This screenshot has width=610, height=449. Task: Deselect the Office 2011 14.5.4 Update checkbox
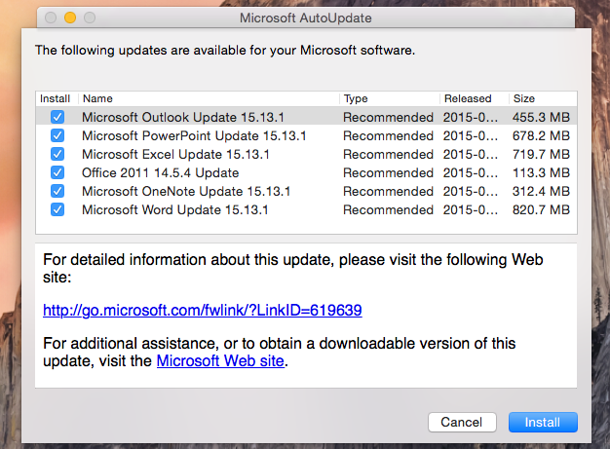(x=57, y=172)
